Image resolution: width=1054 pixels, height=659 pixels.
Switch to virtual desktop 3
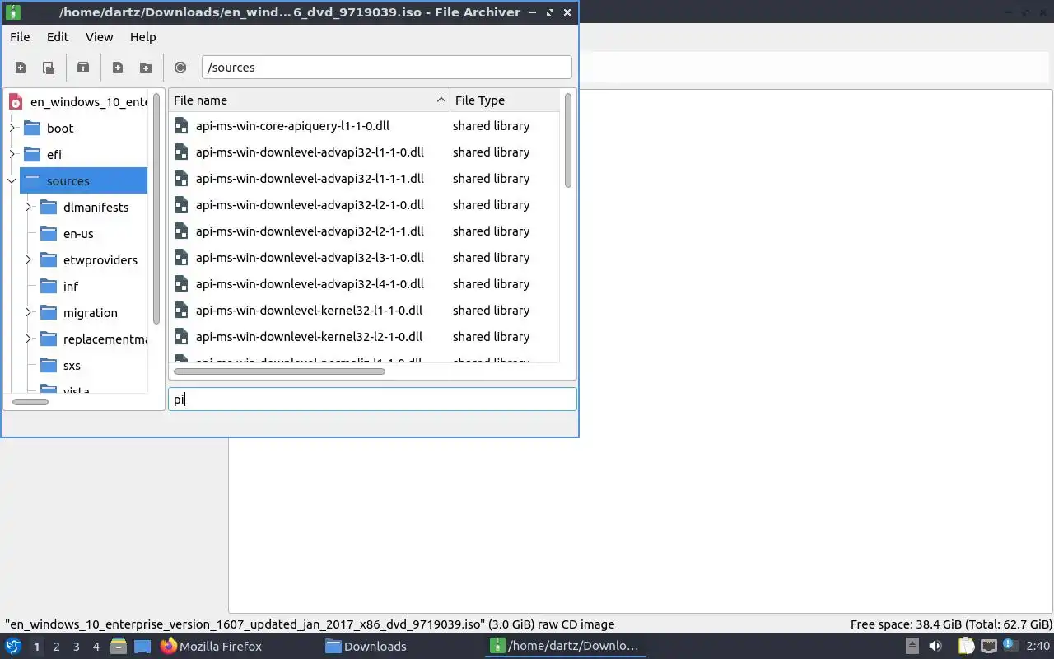(x=77, y=647)
